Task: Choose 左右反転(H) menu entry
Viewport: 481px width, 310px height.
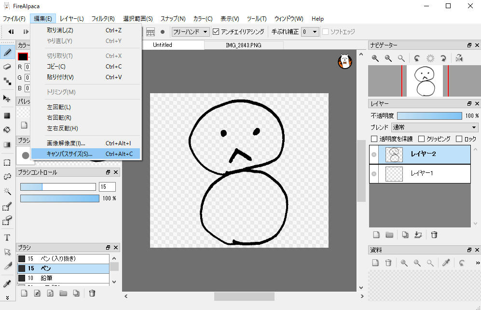Action: (85, 128)
